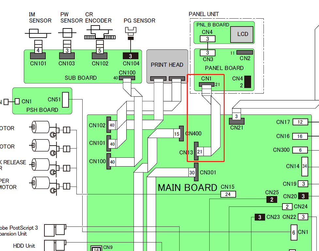Image resolution: width=319 pixels, height=251 pixels.
Task: Select the MAIN BOARD label text
Action: click(187, 188)
